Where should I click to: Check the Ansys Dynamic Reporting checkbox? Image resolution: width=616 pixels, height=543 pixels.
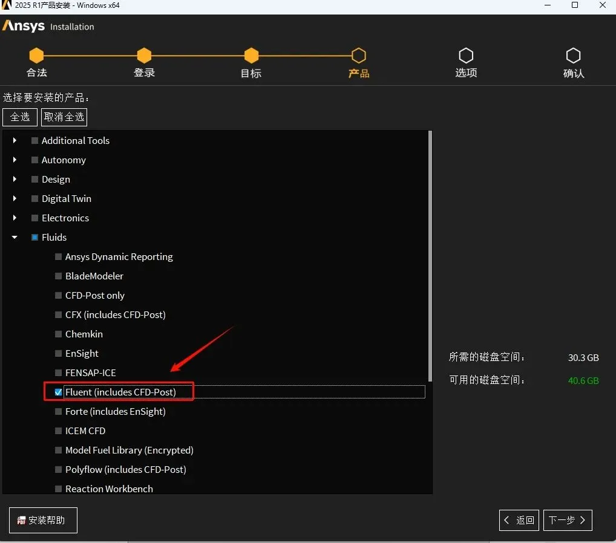click(58, 256)
